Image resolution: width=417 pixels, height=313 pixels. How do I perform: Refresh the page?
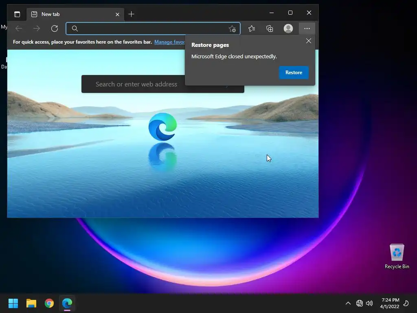[x=55, y=29]
